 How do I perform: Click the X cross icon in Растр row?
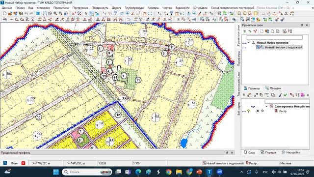click(258, 111)
